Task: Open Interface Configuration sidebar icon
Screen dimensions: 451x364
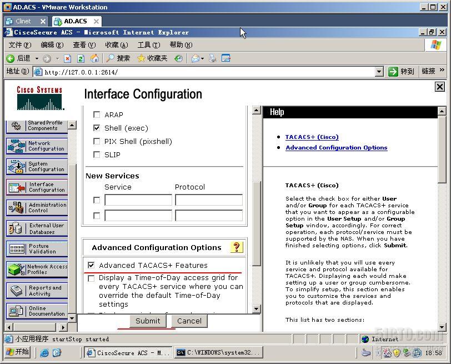Action: click(17, 187)
